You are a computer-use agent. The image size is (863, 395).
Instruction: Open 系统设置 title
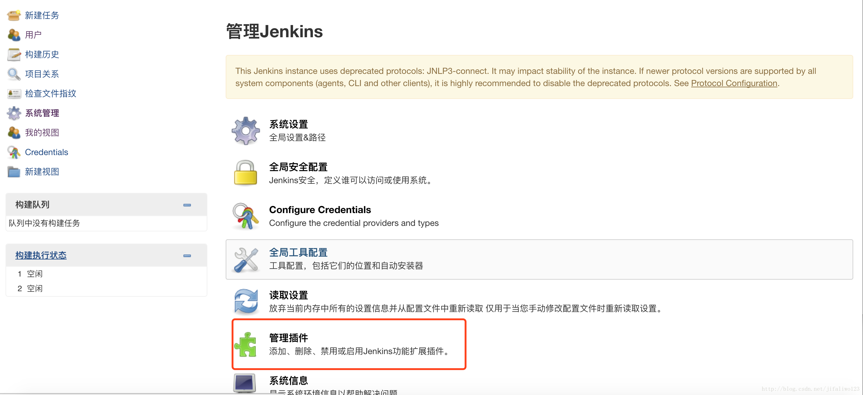pos(288,125)
